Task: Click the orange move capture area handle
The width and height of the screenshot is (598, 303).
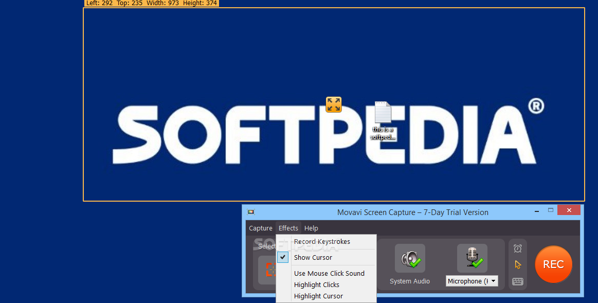Action: tap(333, 104)
